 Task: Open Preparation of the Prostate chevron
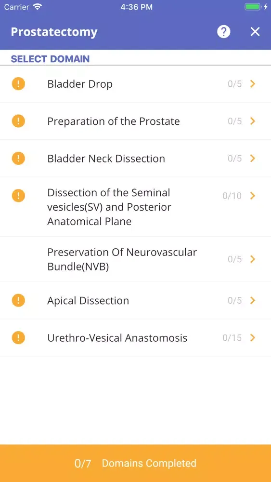pos(253,121)
